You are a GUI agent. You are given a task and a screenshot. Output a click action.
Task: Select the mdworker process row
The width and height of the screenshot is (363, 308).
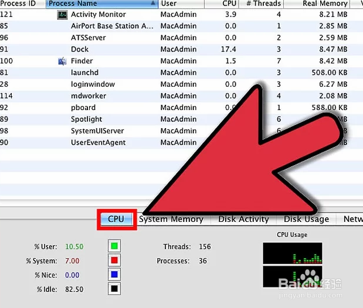coord(182,96)
